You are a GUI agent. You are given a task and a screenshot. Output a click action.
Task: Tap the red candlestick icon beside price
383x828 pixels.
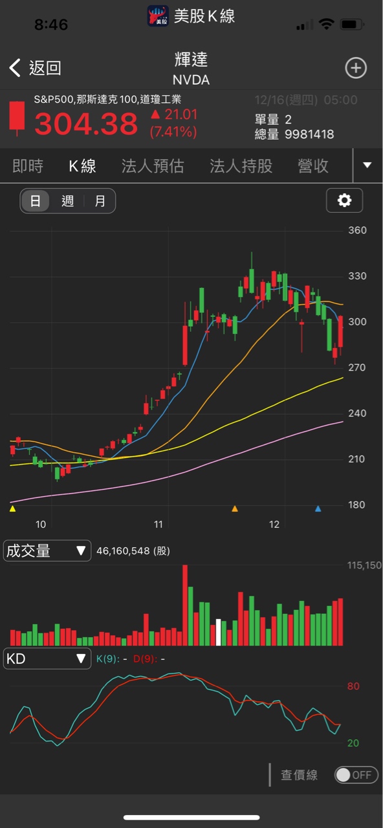(16, 117)
